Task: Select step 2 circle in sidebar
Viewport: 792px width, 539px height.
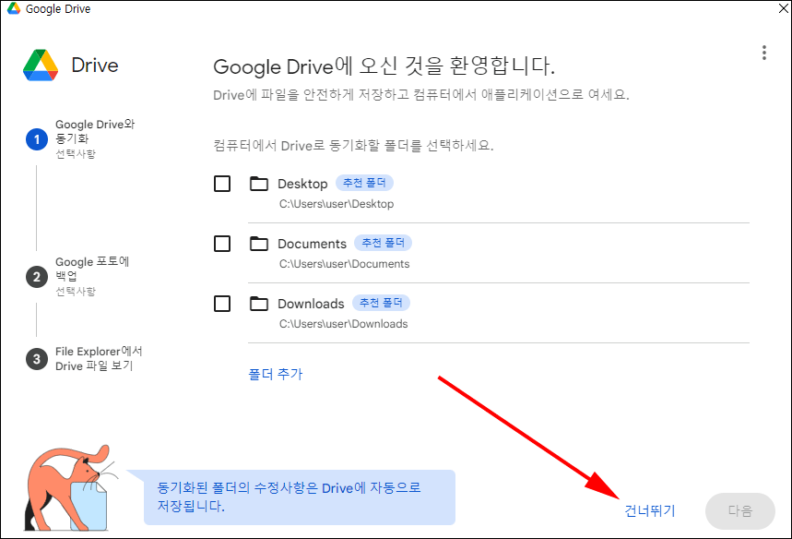Action: [36, 277]
